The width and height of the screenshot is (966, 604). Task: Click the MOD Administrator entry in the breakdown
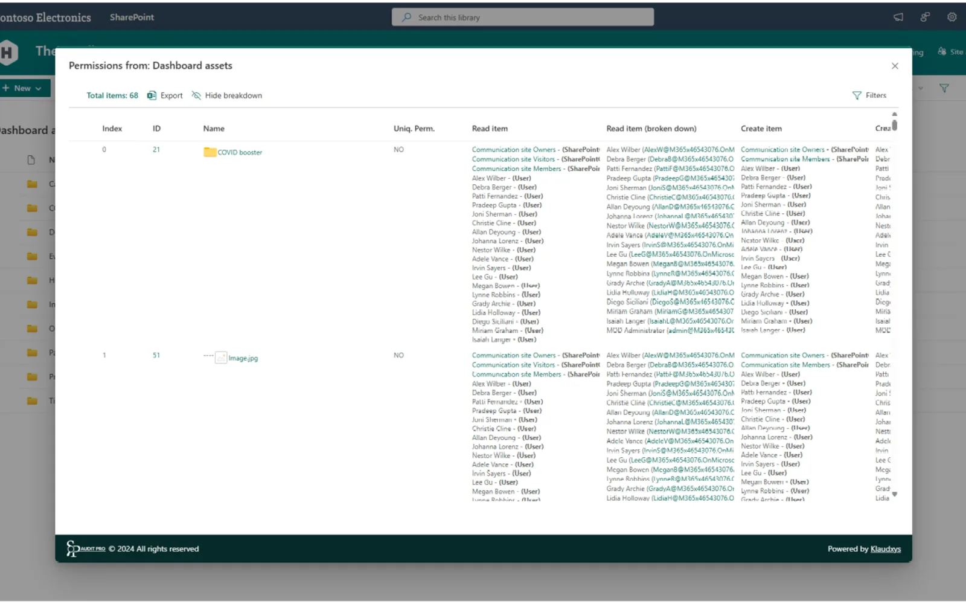click(670, 330)
